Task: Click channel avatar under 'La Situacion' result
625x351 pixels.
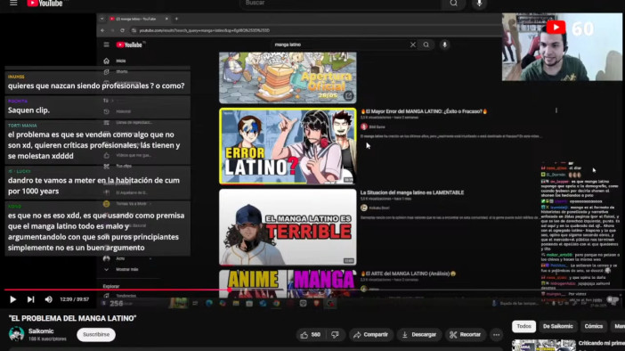Action: point(364,208)
